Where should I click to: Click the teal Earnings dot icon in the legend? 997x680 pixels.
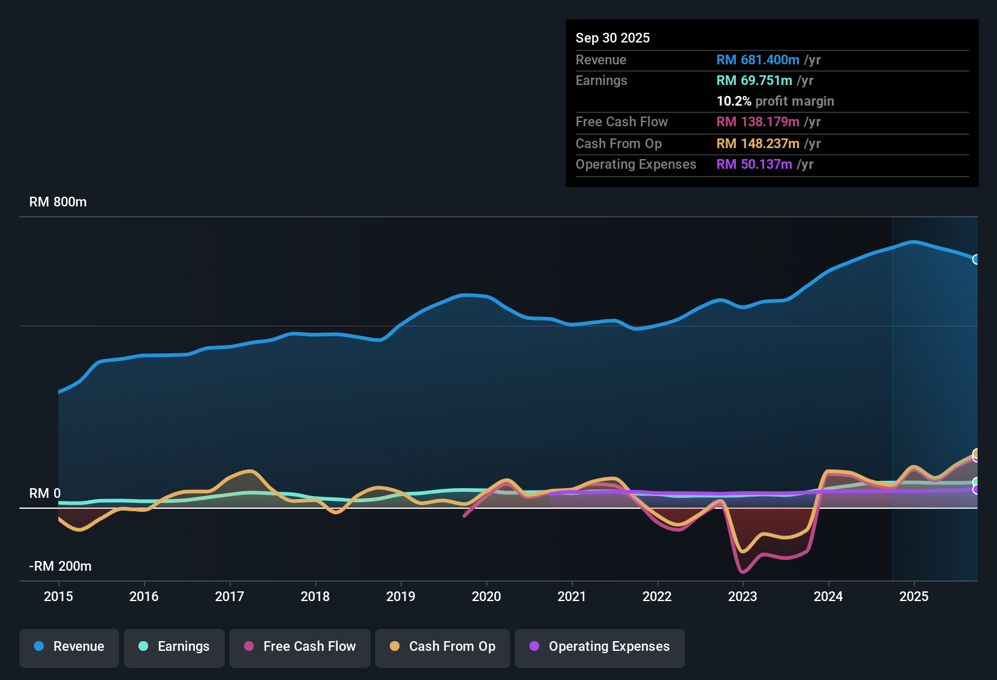[x=143, y=647]
